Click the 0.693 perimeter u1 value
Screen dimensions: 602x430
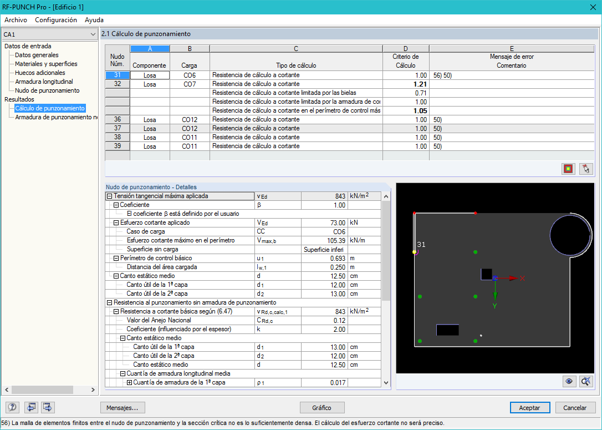[x=324, y=258]
